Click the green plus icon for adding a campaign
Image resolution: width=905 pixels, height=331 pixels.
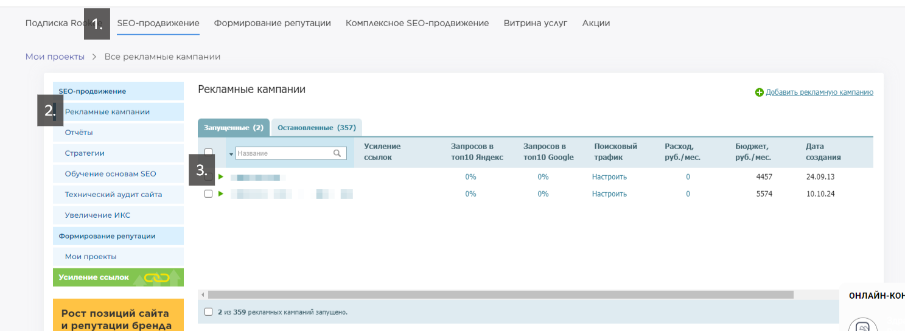click(759, 92)
